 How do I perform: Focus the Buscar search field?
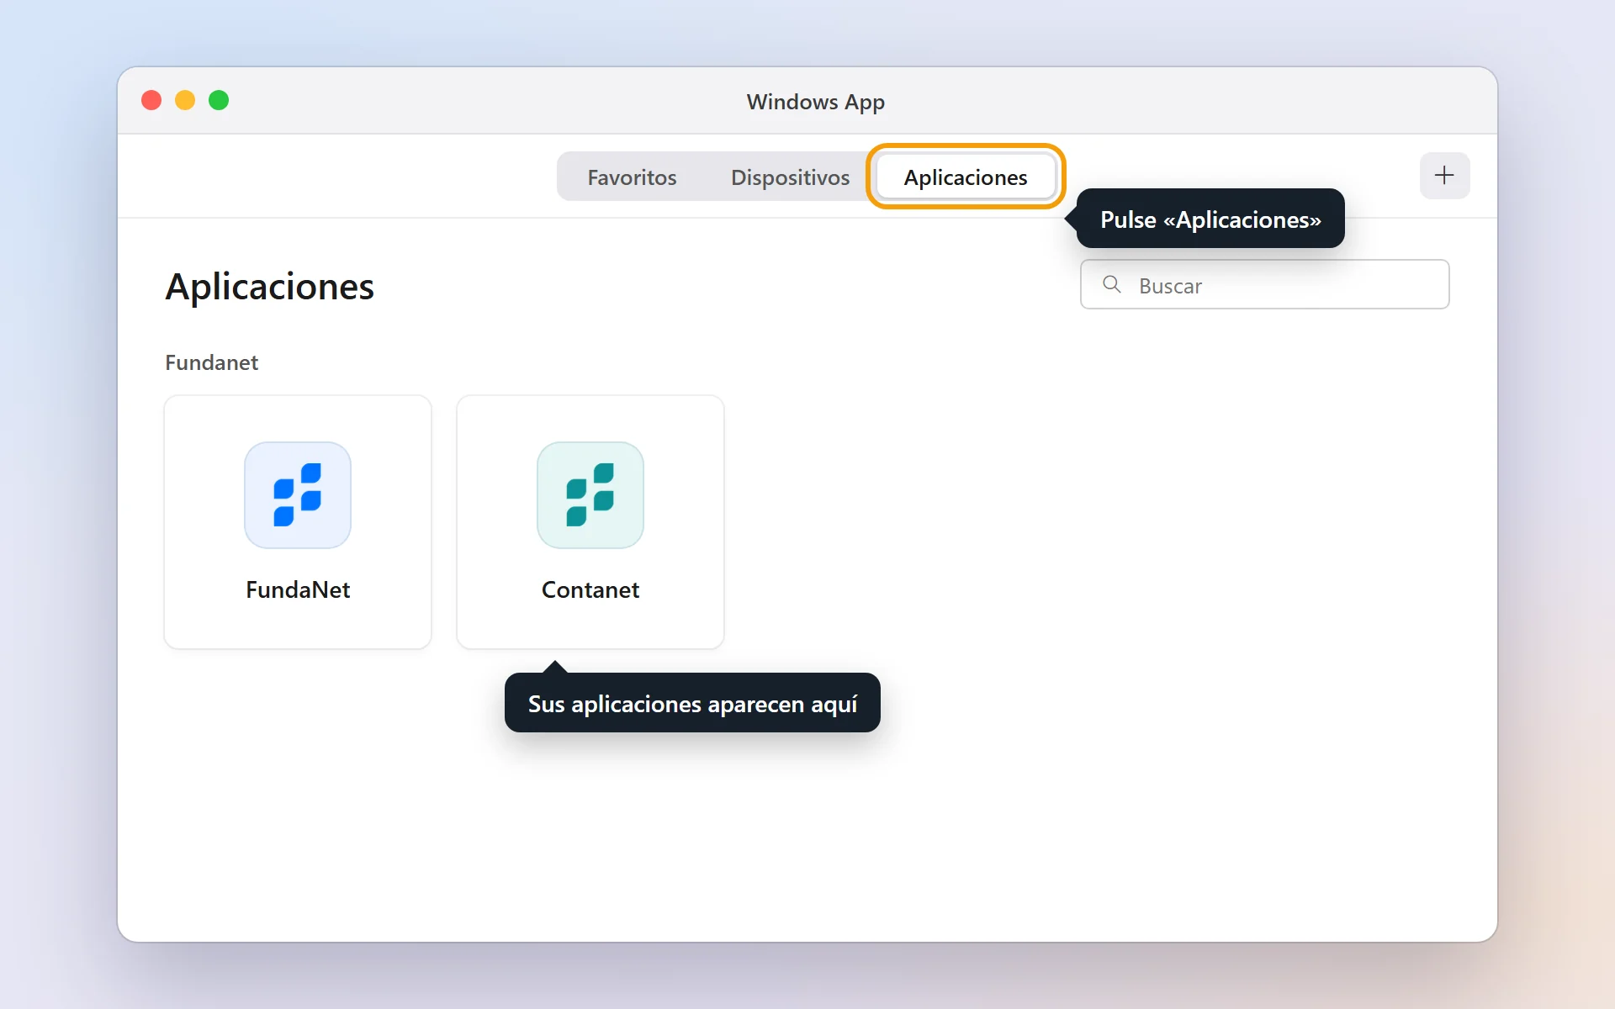click(x=1264, y=285)
